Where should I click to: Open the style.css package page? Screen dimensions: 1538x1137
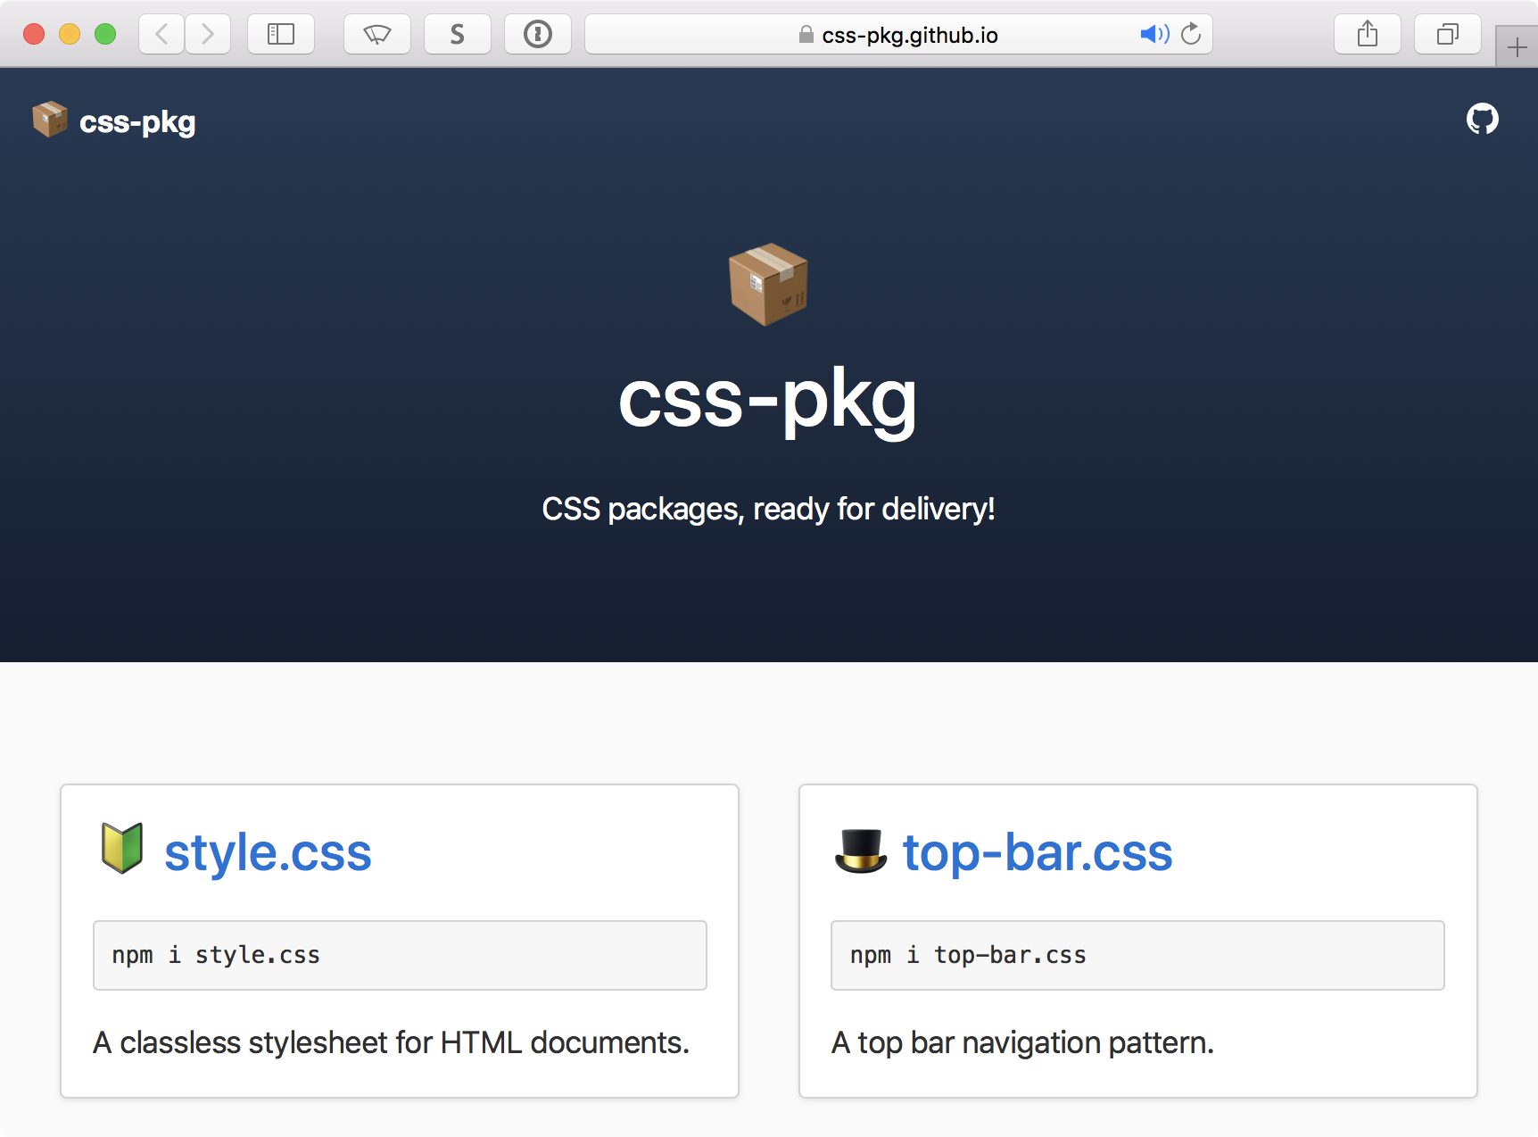point(268,852)
